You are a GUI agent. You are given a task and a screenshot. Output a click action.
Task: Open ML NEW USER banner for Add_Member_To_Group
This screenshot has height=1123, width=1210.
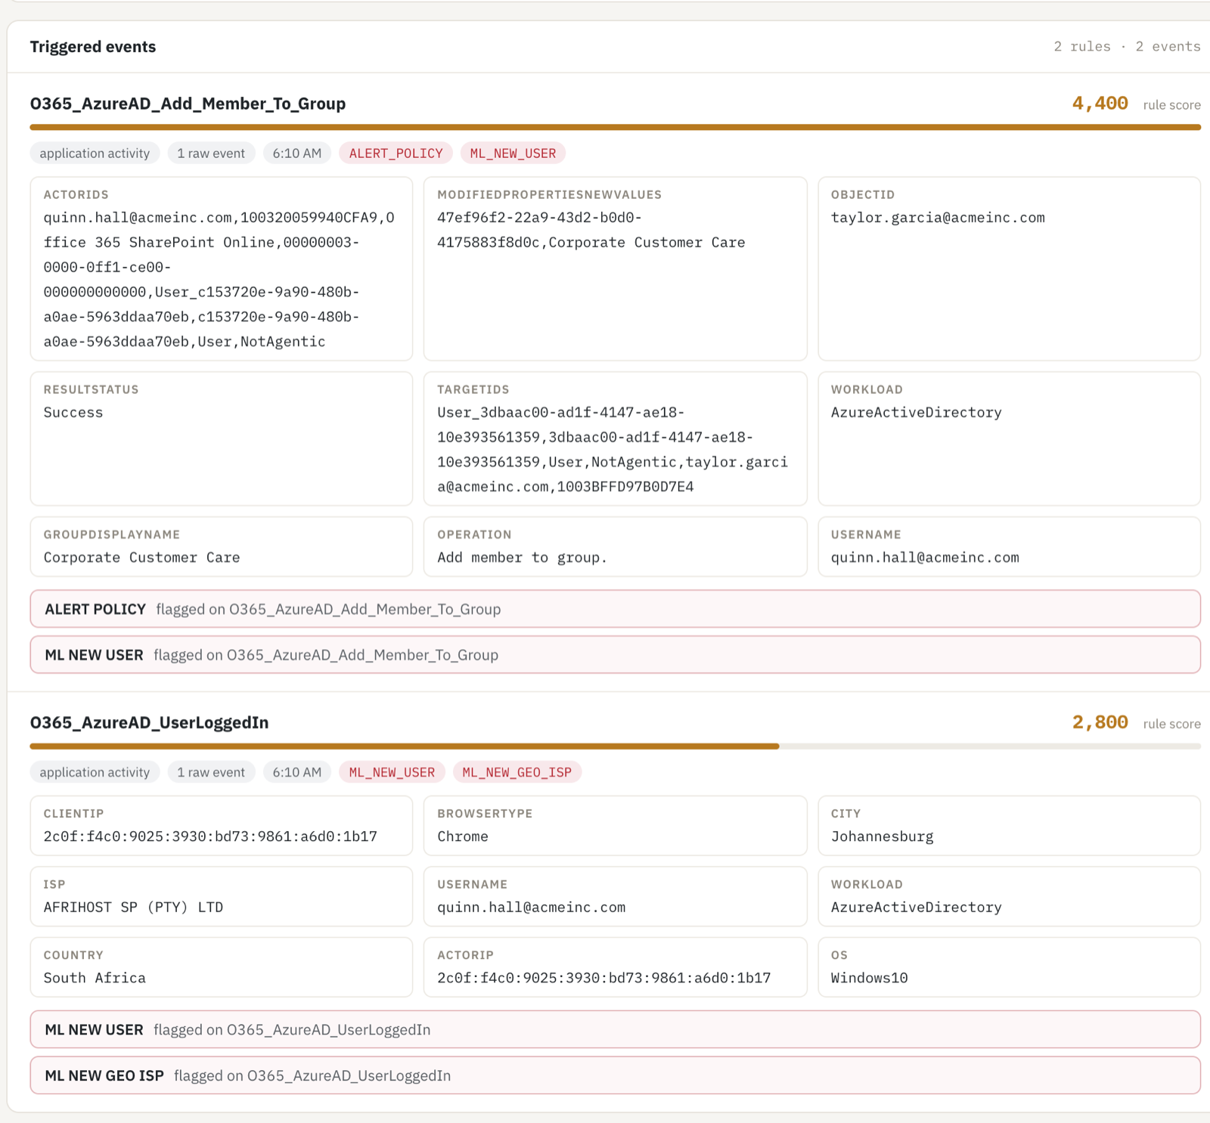pos(615,655)
